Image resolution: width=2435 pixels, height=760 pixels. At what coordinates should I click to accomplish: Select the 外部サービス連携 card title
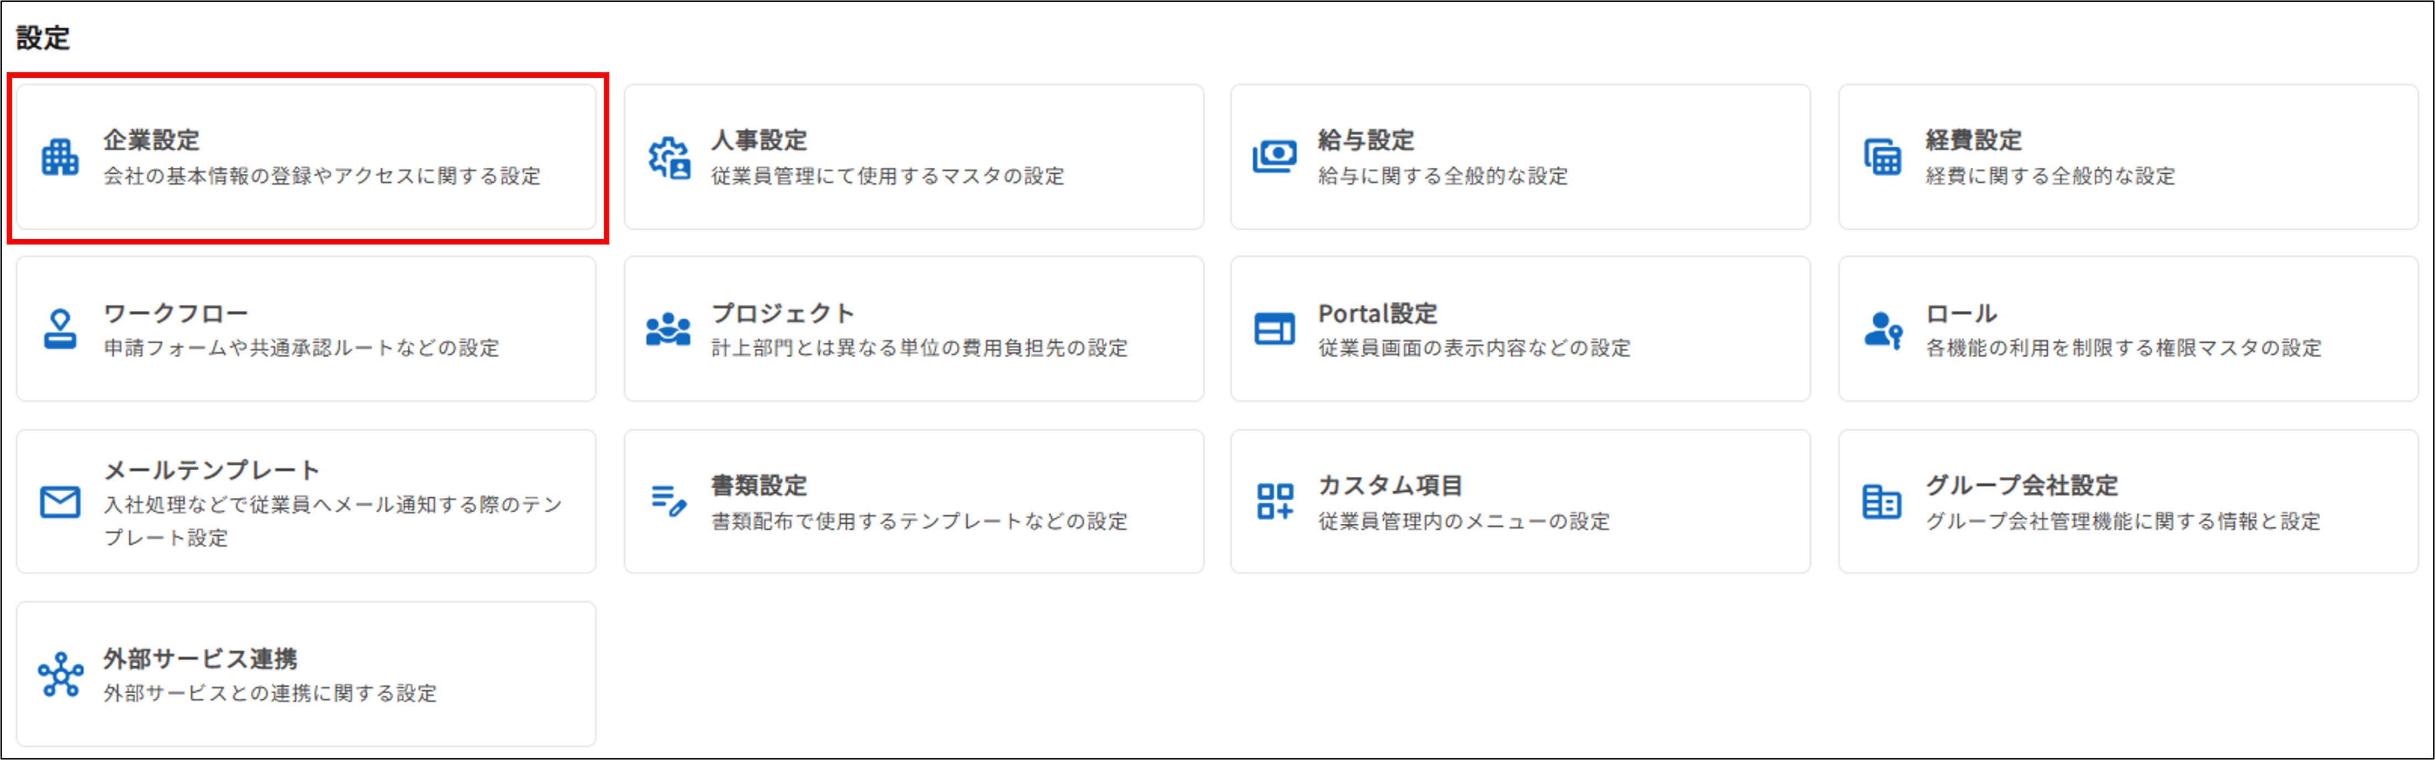click(x=201, y=658)
